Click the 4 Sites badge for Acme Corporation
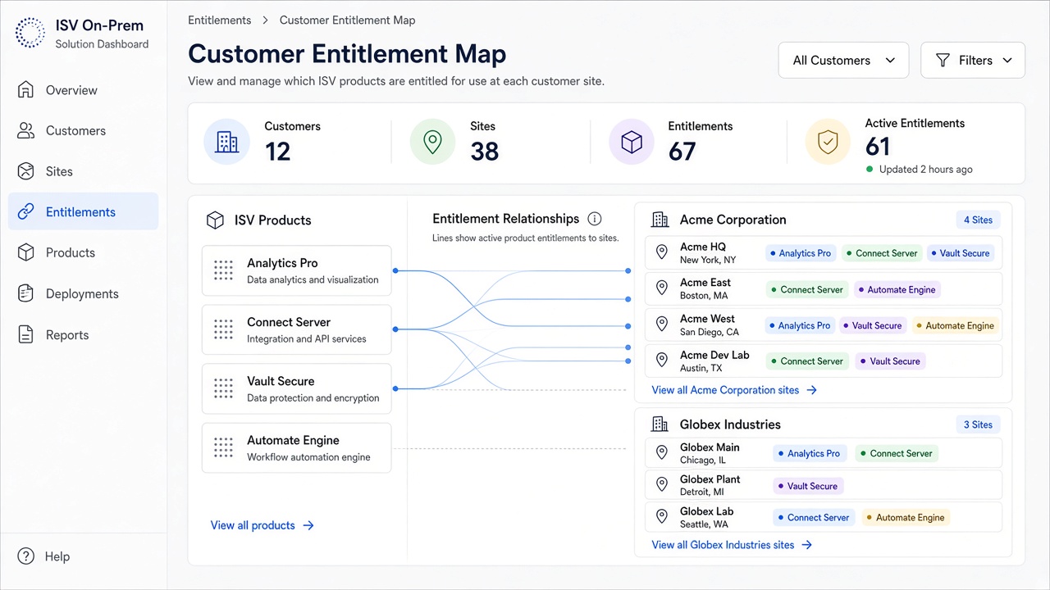Screen dimensions: 1050x590 978,220
